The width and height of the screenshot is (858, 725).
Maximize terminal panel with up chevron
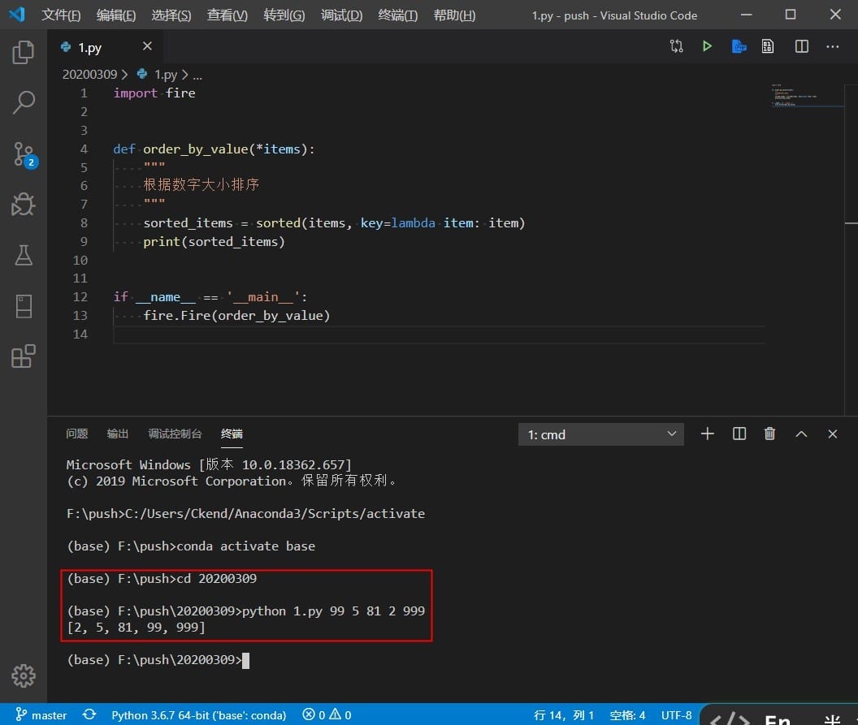click(801, 434)
